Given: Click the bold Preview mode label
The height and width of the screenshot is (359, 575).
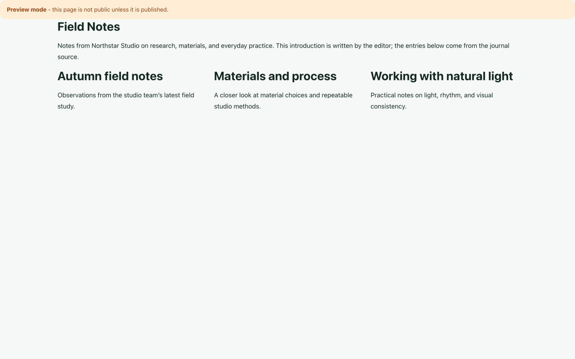Looking at the screenshot, I should pyautogui.click(x=27, y=9).
